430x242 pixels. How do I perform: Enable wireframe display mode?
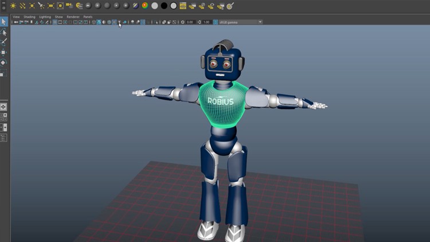tap(94, 22)
